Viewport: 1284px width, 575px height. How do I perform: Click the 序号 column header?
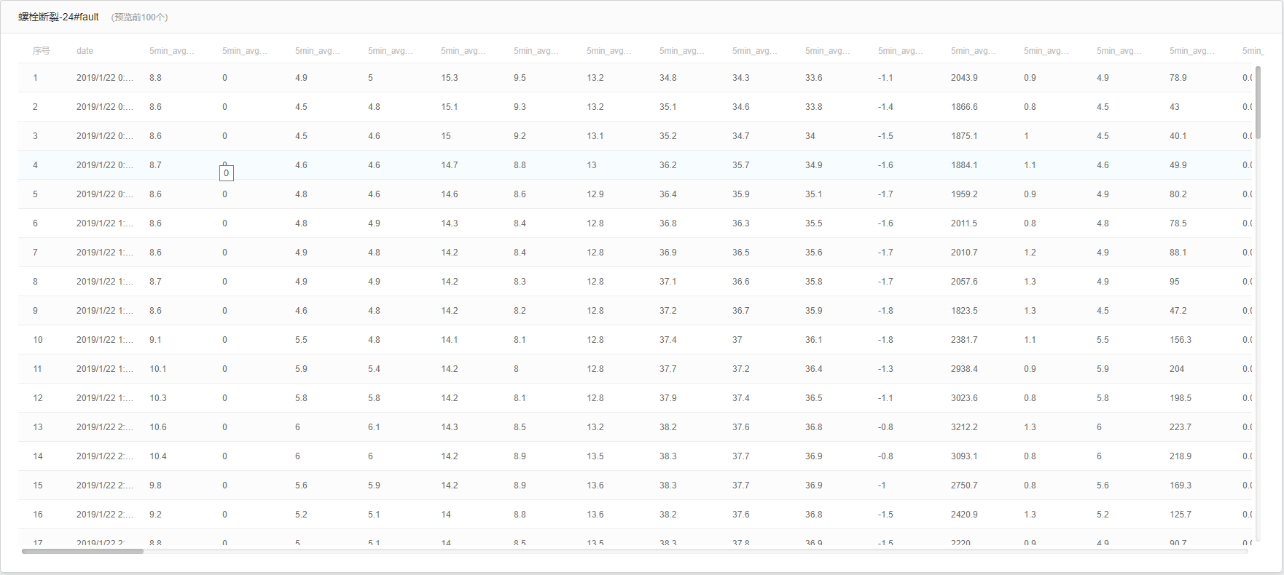[41, 51]
